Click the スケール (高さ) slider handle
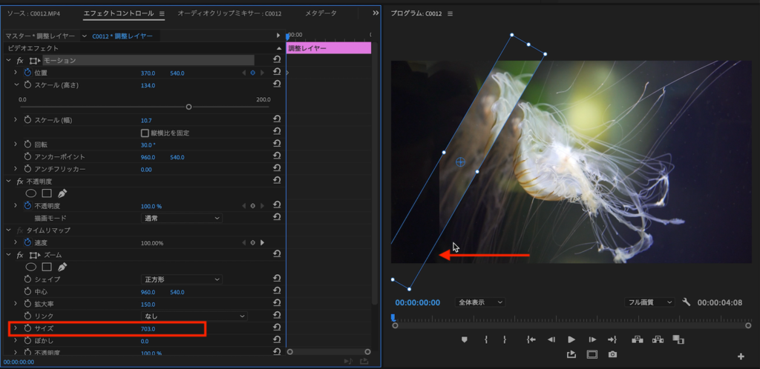The image size is (760, 369). click(x=189, y=107)
